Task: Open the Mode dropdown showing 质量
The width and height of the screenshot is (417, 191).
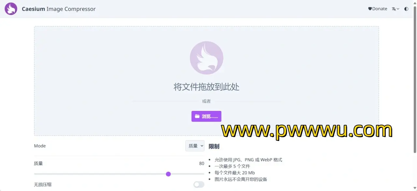Action: [195, 146]
